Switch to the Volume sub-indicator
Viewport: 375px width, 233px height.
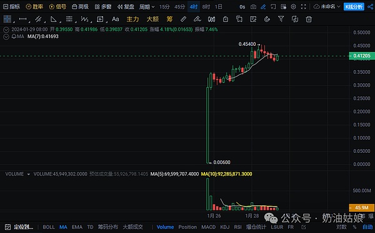pos(165,227)
